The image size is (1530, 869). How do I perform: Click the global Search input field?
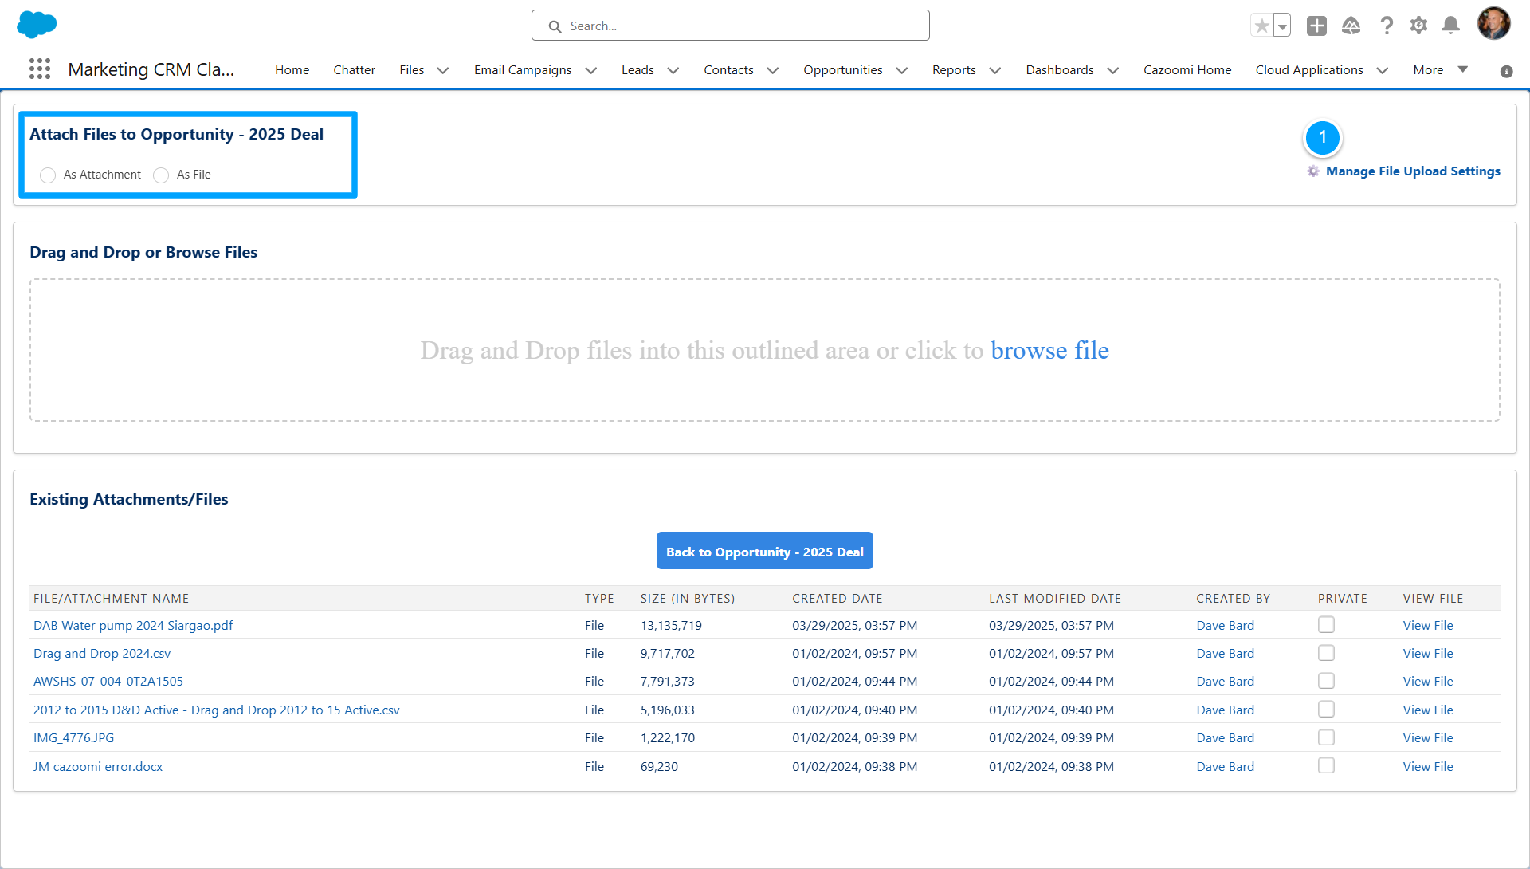pos(741,26)
